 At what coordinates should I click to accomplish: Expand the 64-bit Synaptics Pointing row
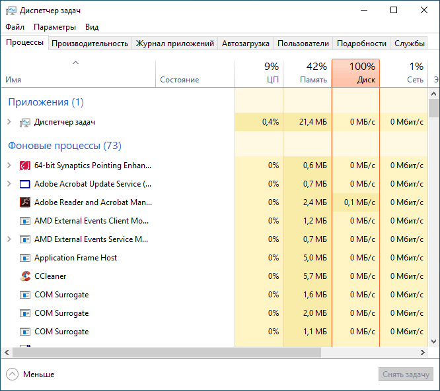point(9,165)
